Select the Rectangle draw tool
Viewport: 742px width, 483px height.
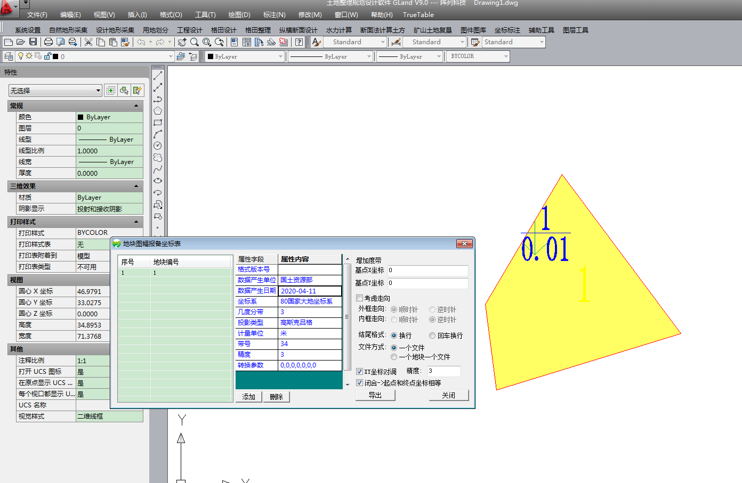point(158,122)
